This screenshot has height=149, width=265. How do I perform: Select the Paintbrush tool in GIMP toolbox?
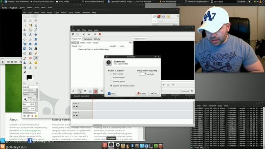(x=25, y=58)
